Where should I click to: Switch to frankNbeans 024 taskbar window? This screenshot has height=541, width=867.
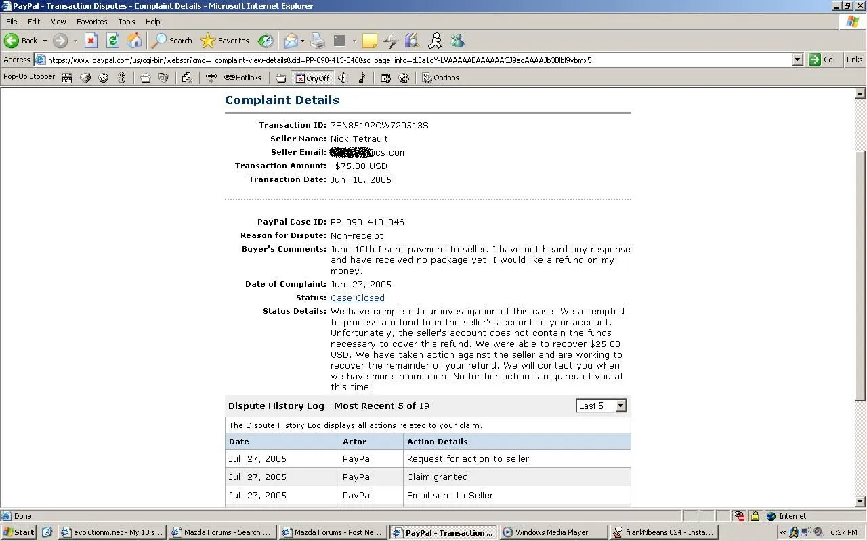pyautogui.click(x=663, y=532)
